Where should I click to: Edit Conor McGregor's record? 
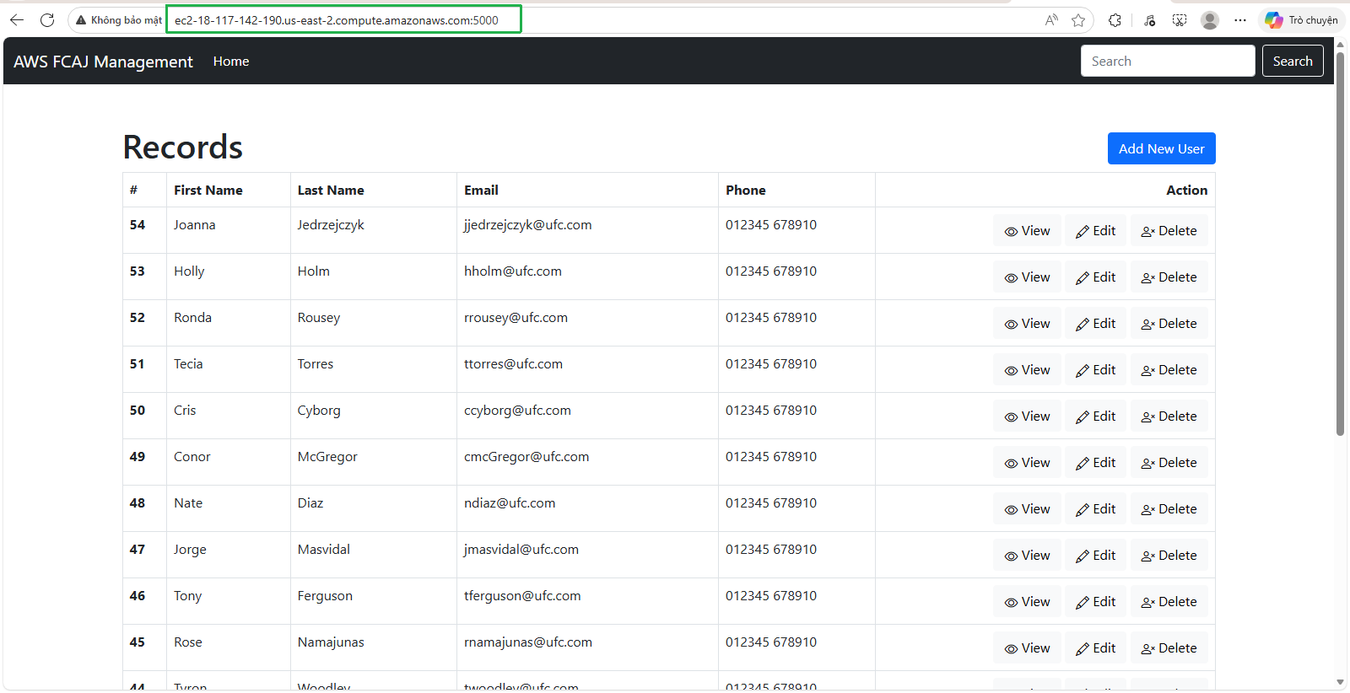1095,463
